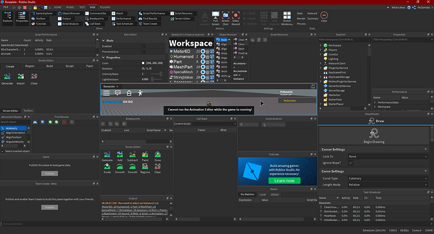Click the Command Bar ribbon item
This screenshot has height=234, width=434.
click(x=96, y=13)
